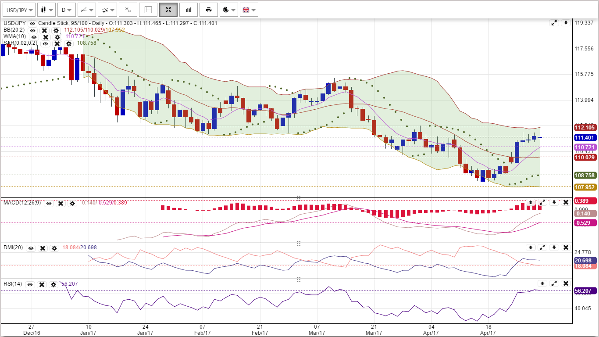Maximize the DMI panel
The width and height of the screenshot is (599, 337).
coord(542,247)
